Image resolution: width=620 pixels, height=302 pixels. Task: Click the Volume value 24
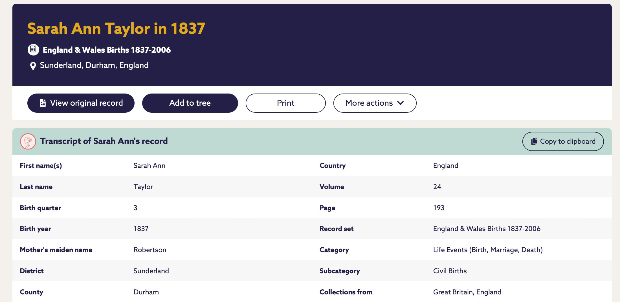coord(437,186)
